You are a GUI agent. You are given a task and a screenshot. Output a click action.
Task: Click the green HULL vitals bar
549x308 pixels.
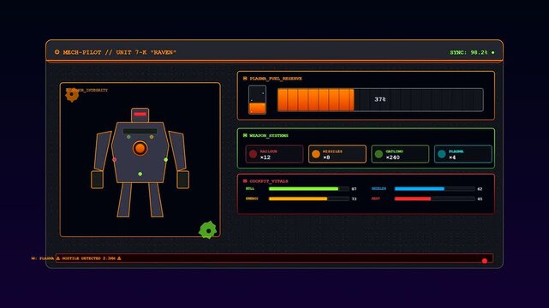click(x=309, y=189)
